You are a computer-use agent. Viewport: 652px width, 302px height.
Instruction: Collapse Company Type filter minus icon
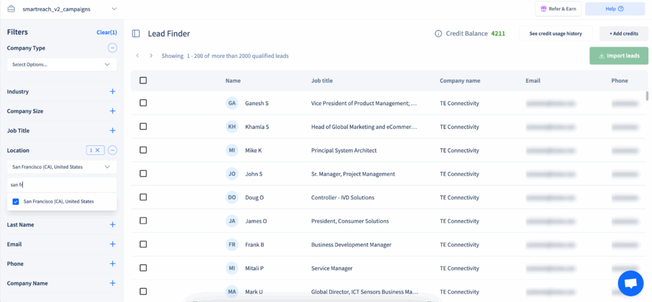[112, 48]
